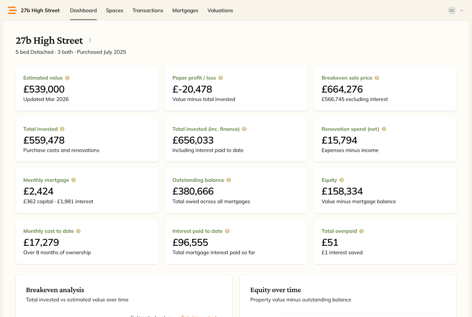Show the Breakeven sale price help tooltip
This screenshot has height=317, width=472.
click(377, 78)
